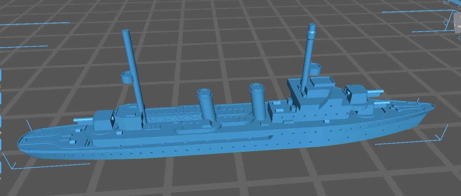The image size is (461, 196).
Task: Click the left-pointing rotation arrow beside the view cube
Action: click(446, 22)
